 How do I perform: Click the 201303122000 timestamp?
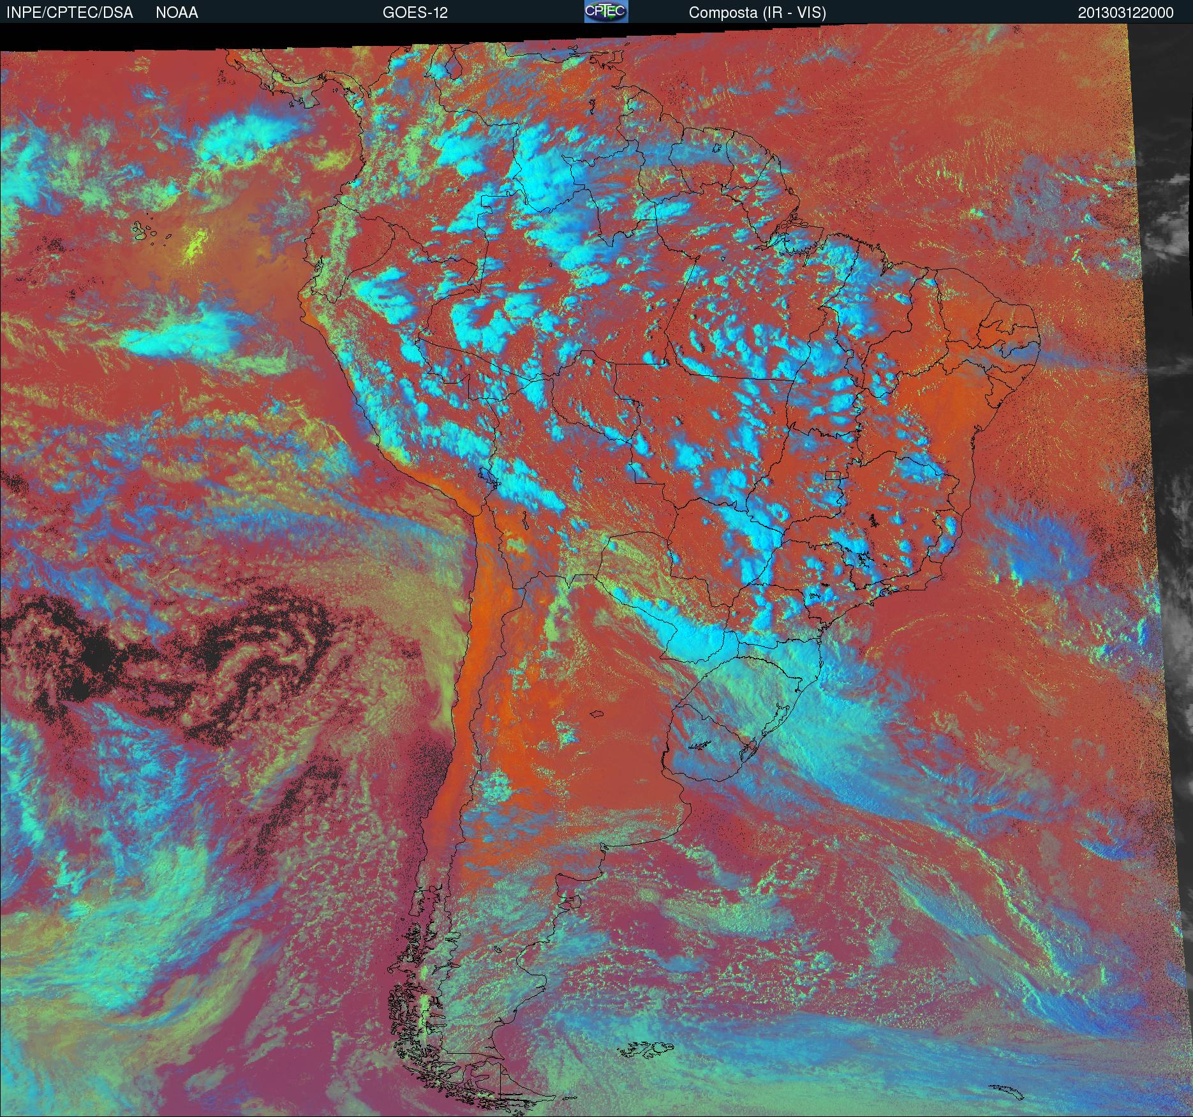tap(1126, 13)
